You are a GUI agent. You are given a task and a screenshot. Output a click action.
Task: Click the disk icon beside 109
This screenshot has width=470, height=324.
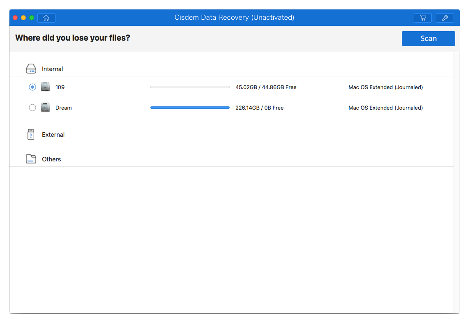(46, 87)
